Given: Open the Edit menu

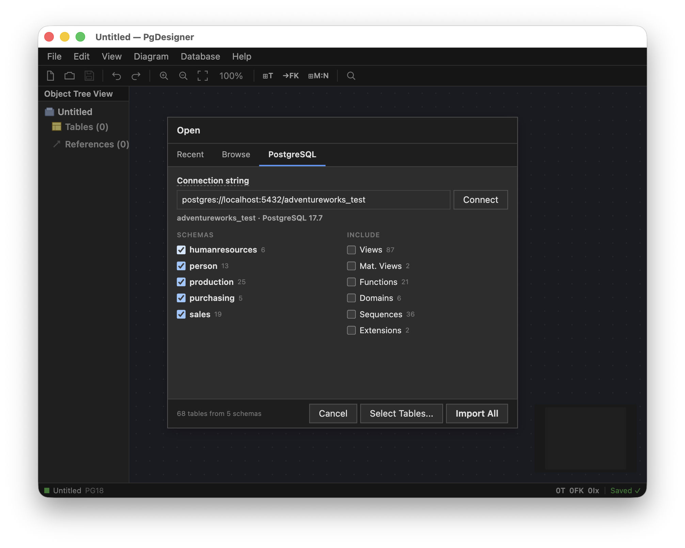Looking at the screenshot, I should (x=81, y=57).
